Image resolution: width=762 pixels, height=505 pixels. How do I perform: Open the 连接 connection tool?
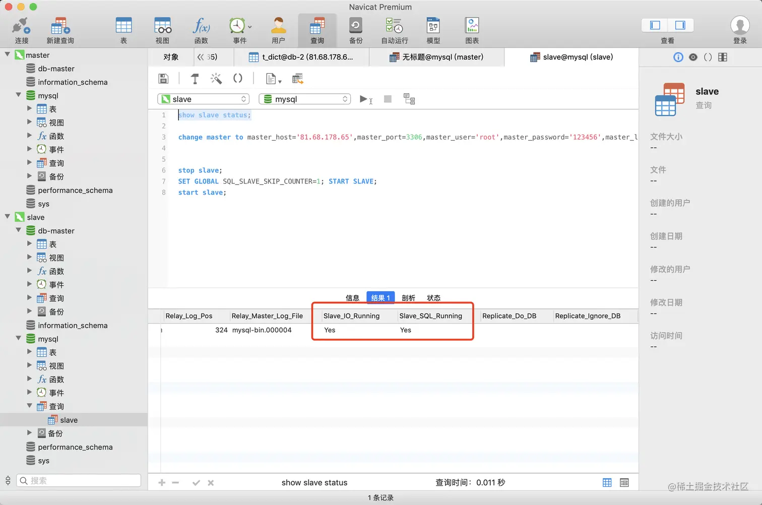[x=21, y=30]
